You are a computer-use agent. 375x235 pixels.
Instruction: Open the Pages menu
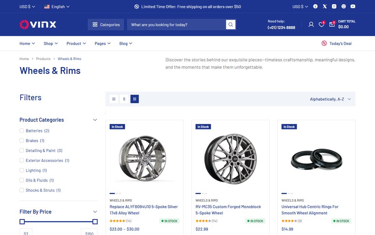(102, 43)
